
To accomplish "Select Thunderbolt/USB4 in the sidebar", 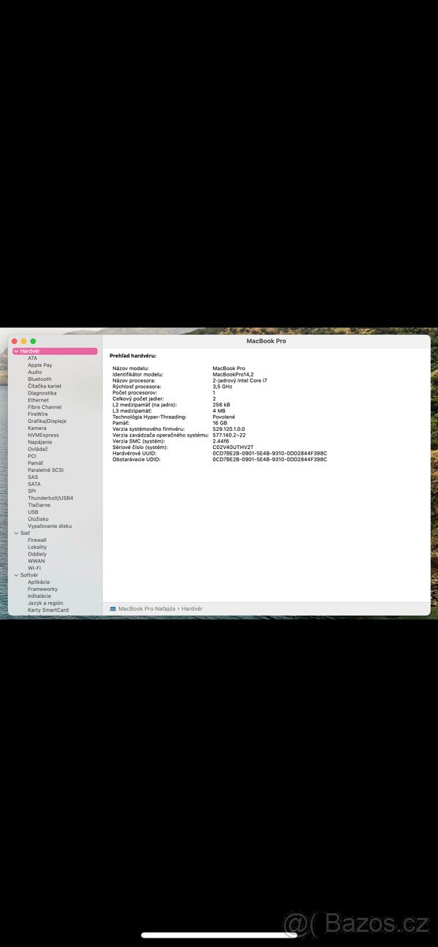I will point(51,498).
